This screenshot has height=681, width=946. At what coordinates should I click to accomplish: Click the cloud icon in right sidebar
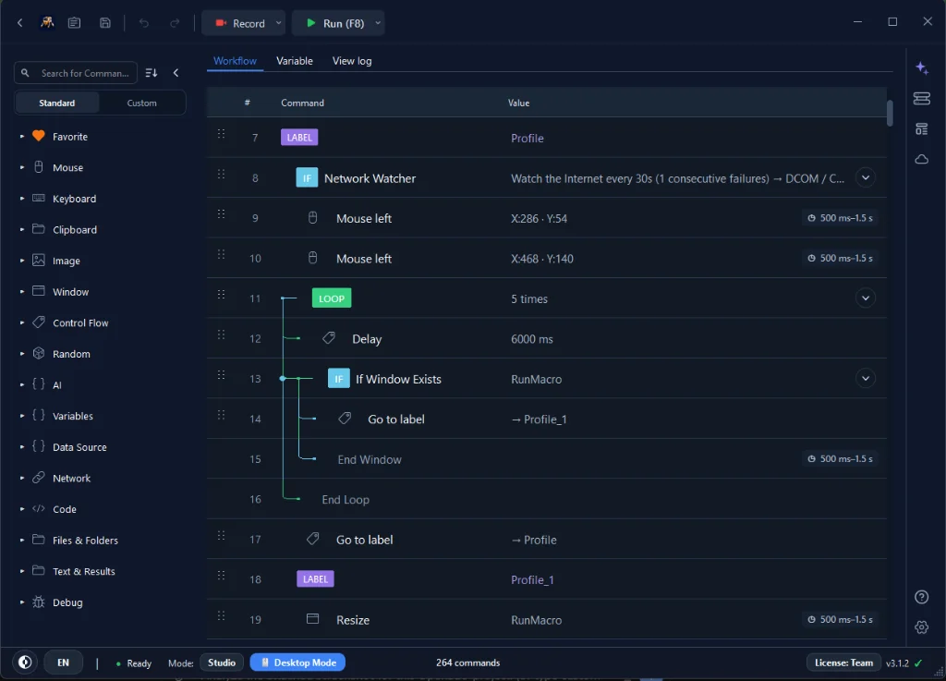921,159
